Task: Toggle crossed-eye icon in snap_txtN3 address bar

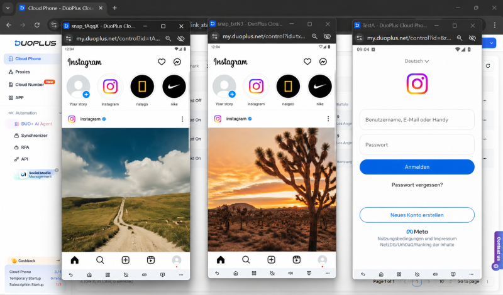Action: [327, 36]
